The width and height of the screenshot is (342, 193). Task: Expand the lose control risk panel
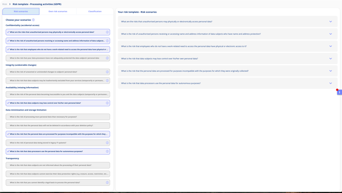click(228, 59)
